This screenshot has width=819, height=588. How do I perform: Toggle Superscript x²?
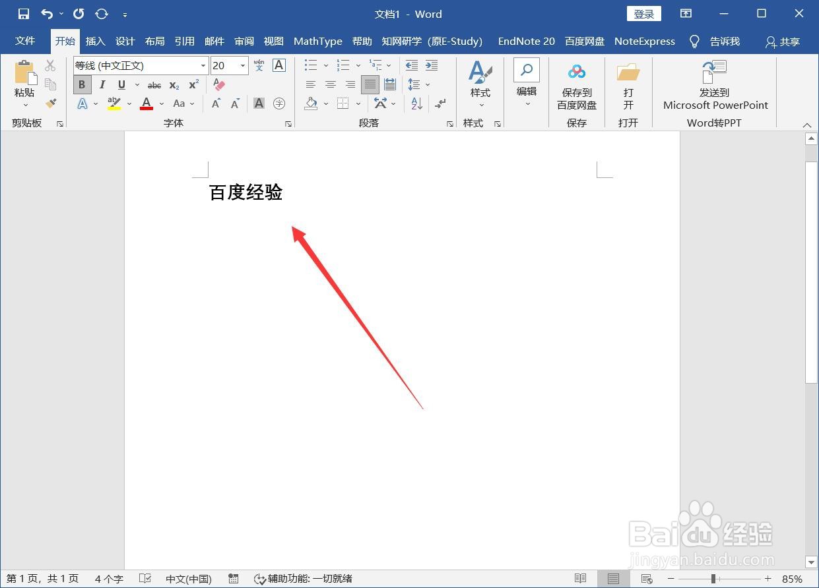pyautogui.click(x=193, y=85)
